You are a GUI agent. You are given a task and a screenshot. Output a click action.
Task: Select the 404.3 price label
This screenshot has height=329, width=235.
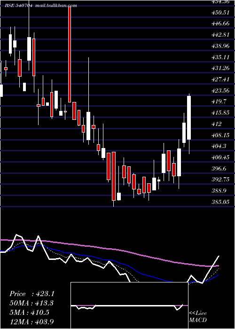point(219,146)
